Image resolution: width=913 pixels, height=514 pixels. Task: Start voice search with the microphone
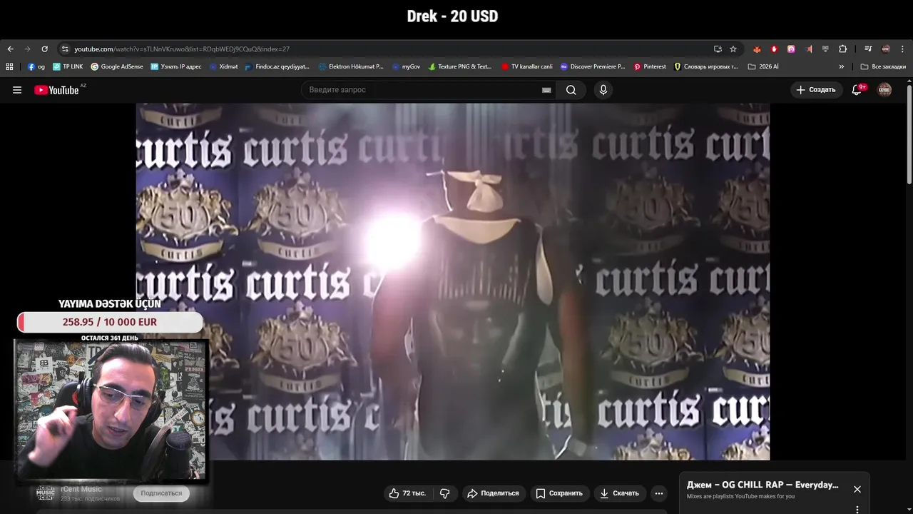(x=603, y=90)
